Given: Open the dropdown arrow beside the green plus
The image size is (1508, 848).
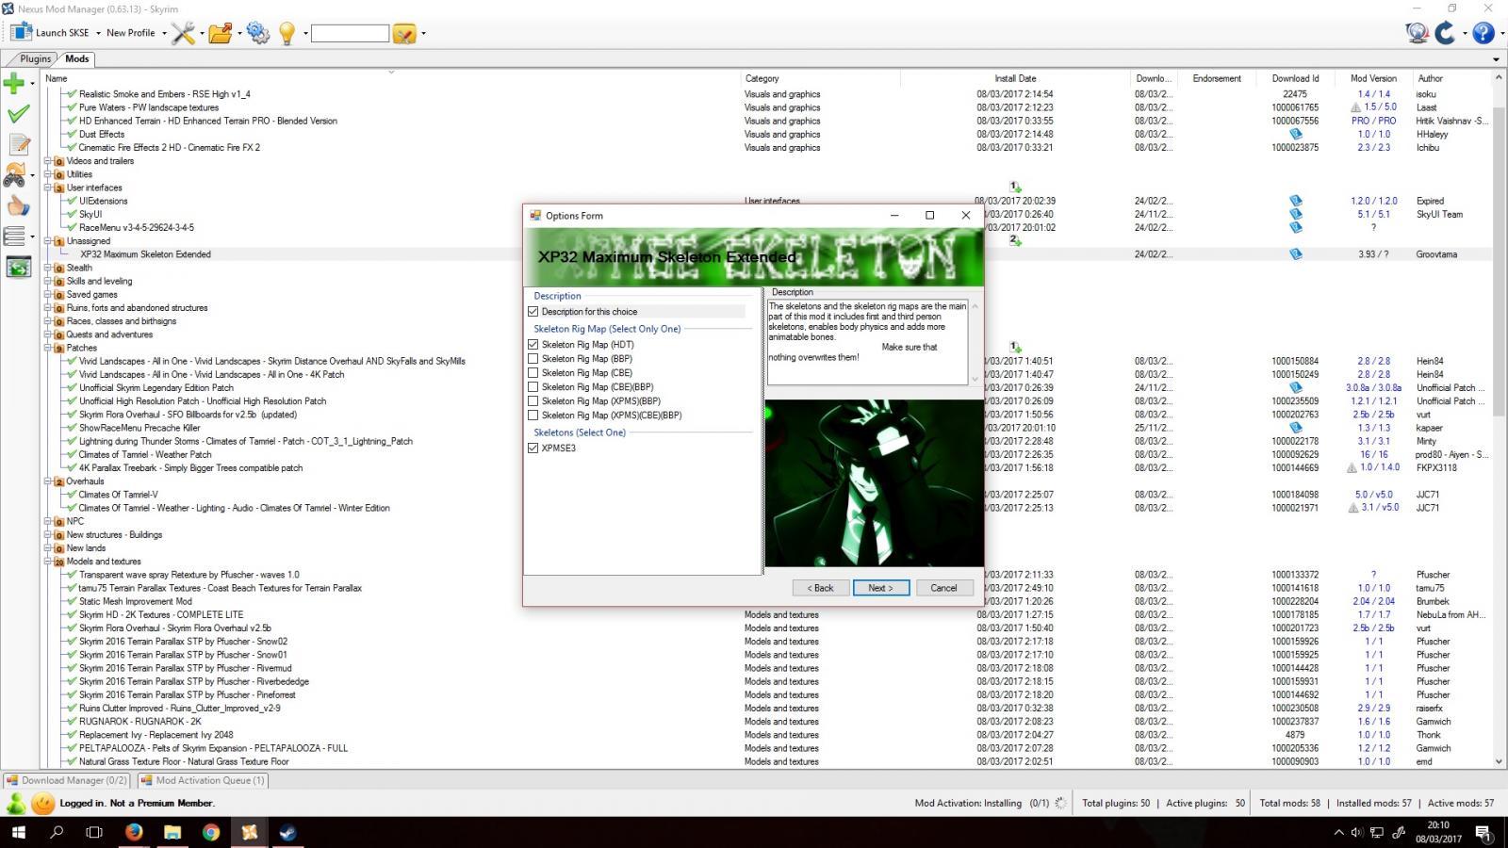Looking at the screenshot, I should (x=32, y=83).
